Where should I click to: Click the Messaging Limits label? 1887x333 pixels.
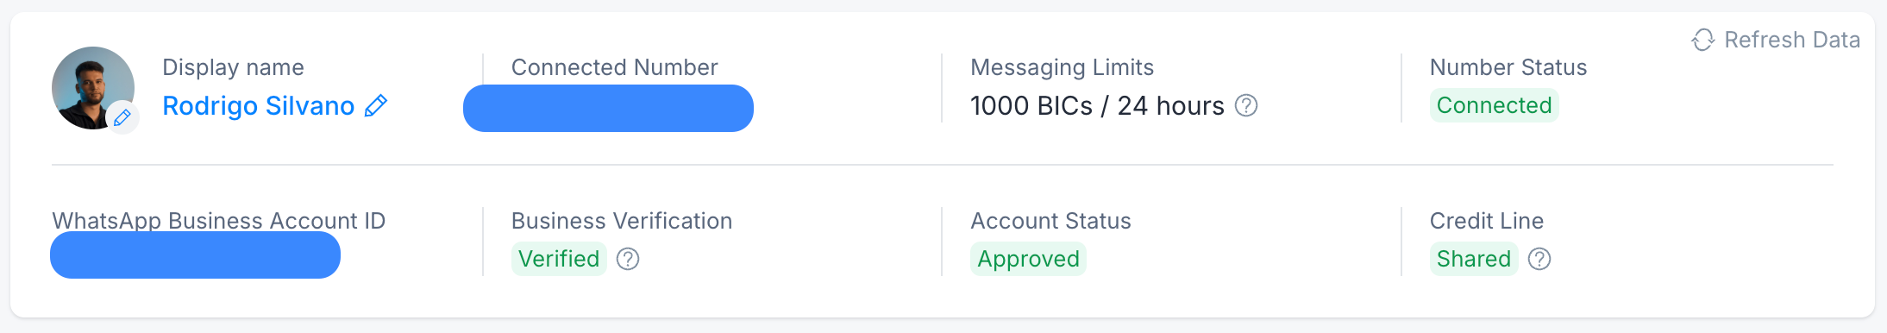1062,67
